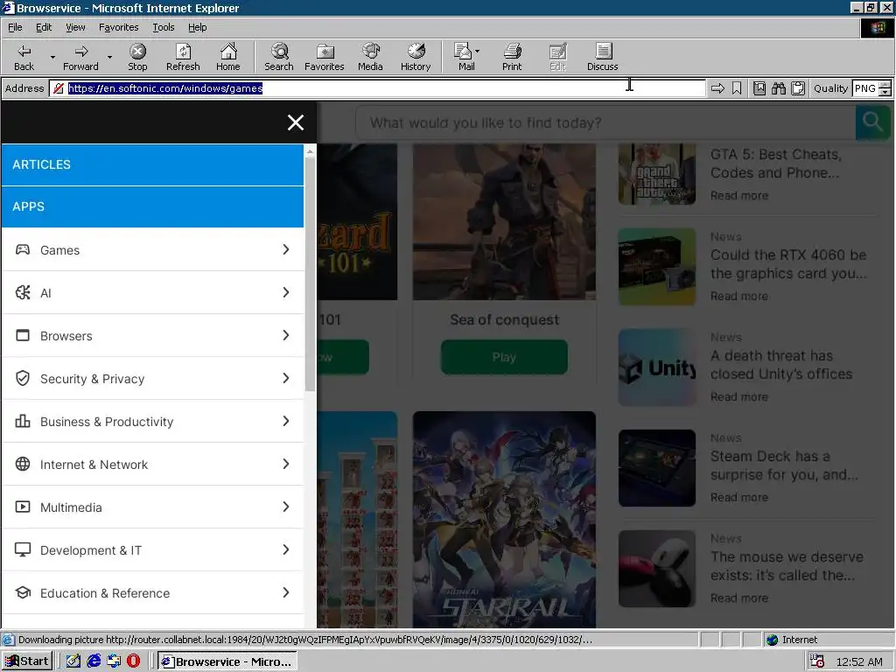The height and width of the screenshot is (672, 896).
Task: Open the Sea of conquest thumbnail
Action: coord(504,221)
